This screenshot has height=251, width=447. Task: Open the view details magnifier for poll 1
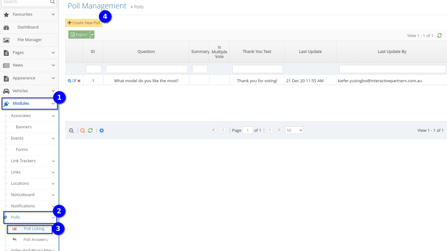click(x=70, y=81)
